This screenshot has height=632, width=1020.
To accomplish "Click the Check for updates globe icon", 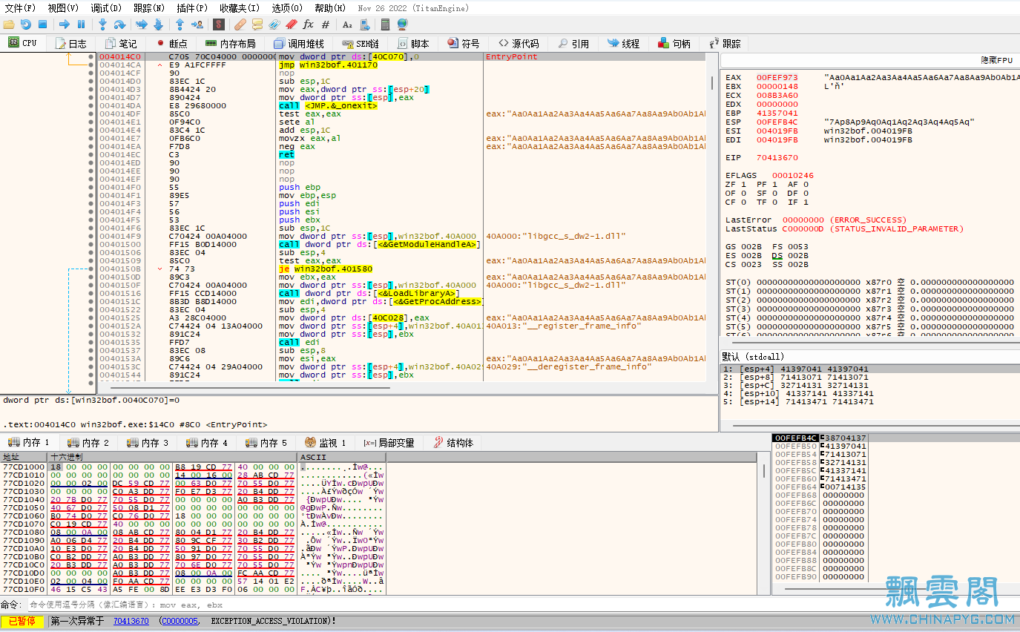I will tap(403, 24).
